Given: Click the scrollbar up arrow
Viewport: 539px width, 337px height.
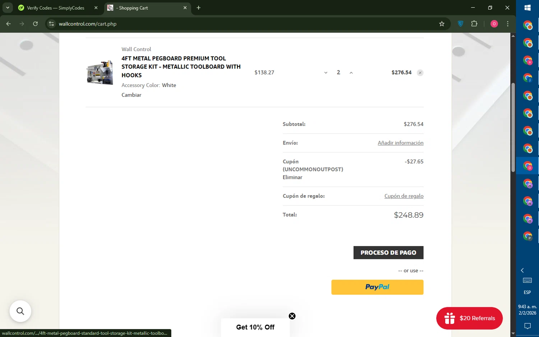Looking at the screenshot, I should 513,36.
